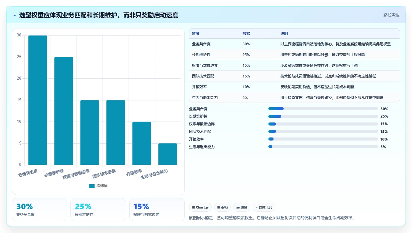This screenshot has width=412, height=233.
Task: Select the 数据卡片 tag chip
Action: (264, 207)
